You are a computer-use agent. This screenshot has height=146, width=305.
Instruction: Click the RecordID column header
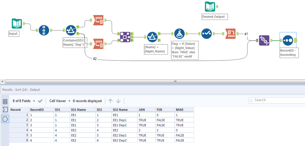42,110
